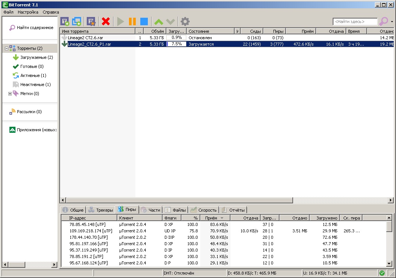This screenshot has height=278, width=396.
Task: Click sidebar horizontal scroll right arrow
Action: tap(54, 265)
